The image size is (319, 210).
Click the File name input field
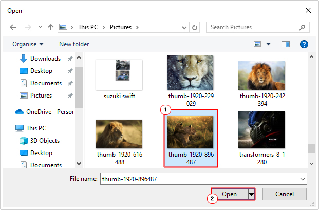click(203, 179)
